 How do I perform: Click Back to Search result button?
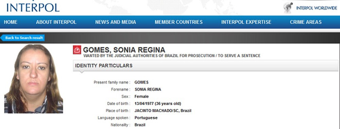coord(22,38)
